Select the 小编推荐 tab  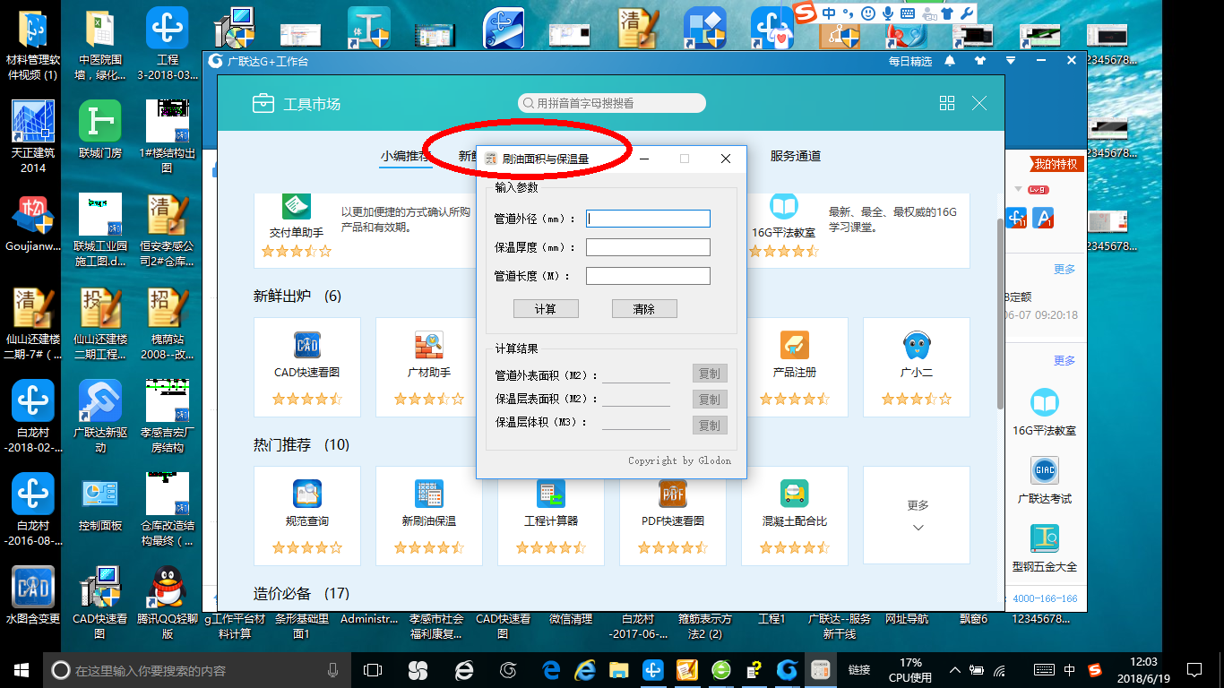coord(405,156)
